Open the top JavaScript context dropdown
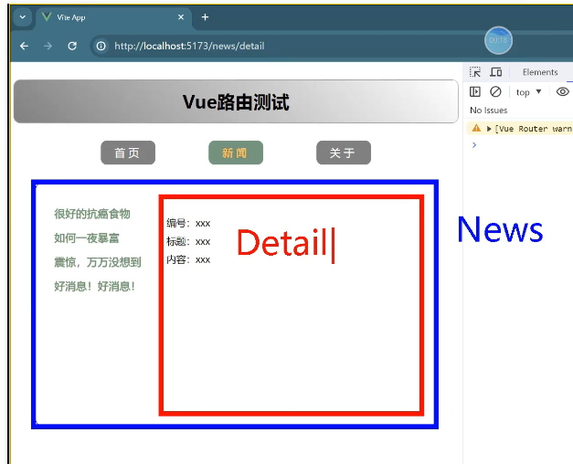Screen dimensions: 573x464 pyautogui.click(x=528, y=92)
